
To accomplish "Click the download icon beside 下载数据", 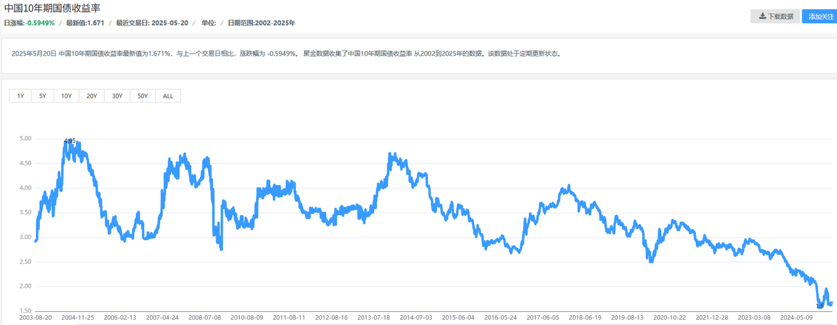I will click(x=762, y=16).
